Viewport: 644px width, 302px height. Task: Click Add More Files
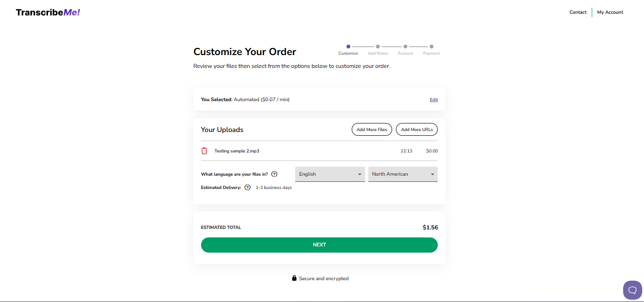pos(372,129)
